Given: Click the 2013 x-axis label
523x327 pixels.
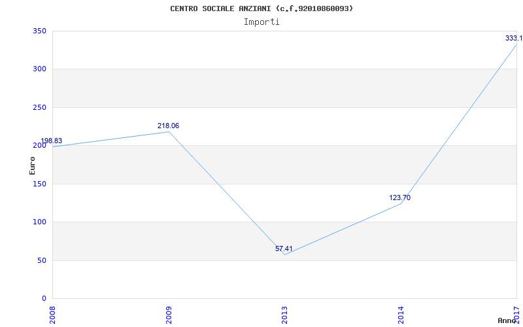Looking at the screenshot, I should pos(284,315).
